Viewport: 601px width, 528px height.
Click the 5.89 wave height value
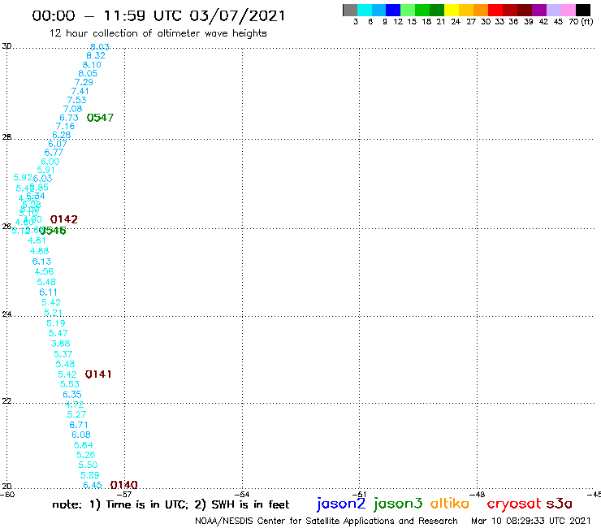coord(90,475)
